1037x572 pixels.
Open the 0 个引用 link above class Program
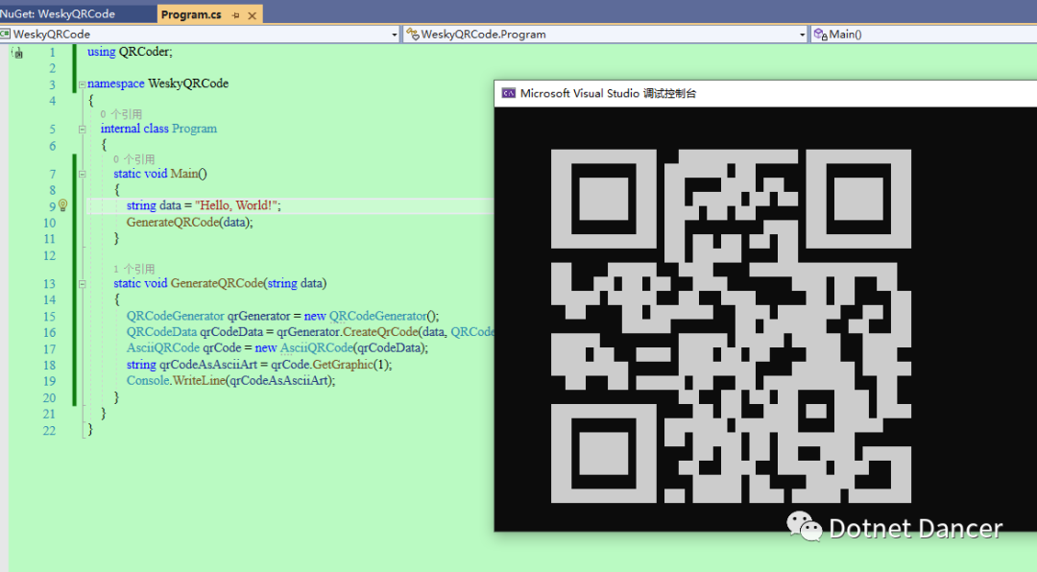pyautogui.click(x=121, y=114)
